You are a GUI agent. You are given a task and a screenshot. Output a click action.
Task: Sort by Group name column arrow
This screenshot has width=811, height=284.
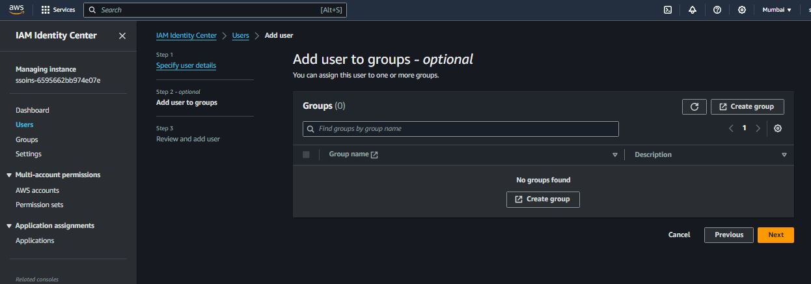614,155
